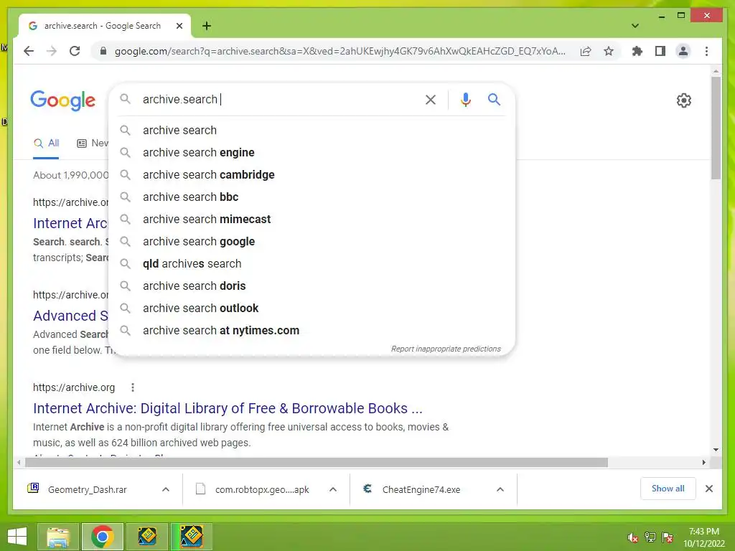The width and height of the screenshot is (735, 551).
Task: Click the scroll-right arrow of horizontal scrollbar
Action: [x=703, y=463]
